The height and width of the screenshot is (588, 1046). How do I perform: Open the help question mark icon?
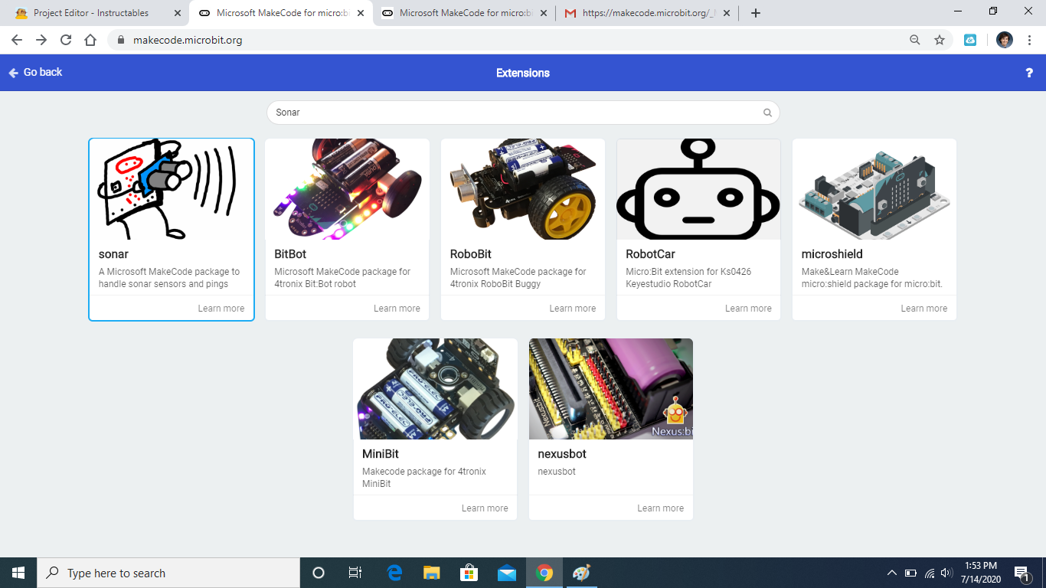point(1029,73)
